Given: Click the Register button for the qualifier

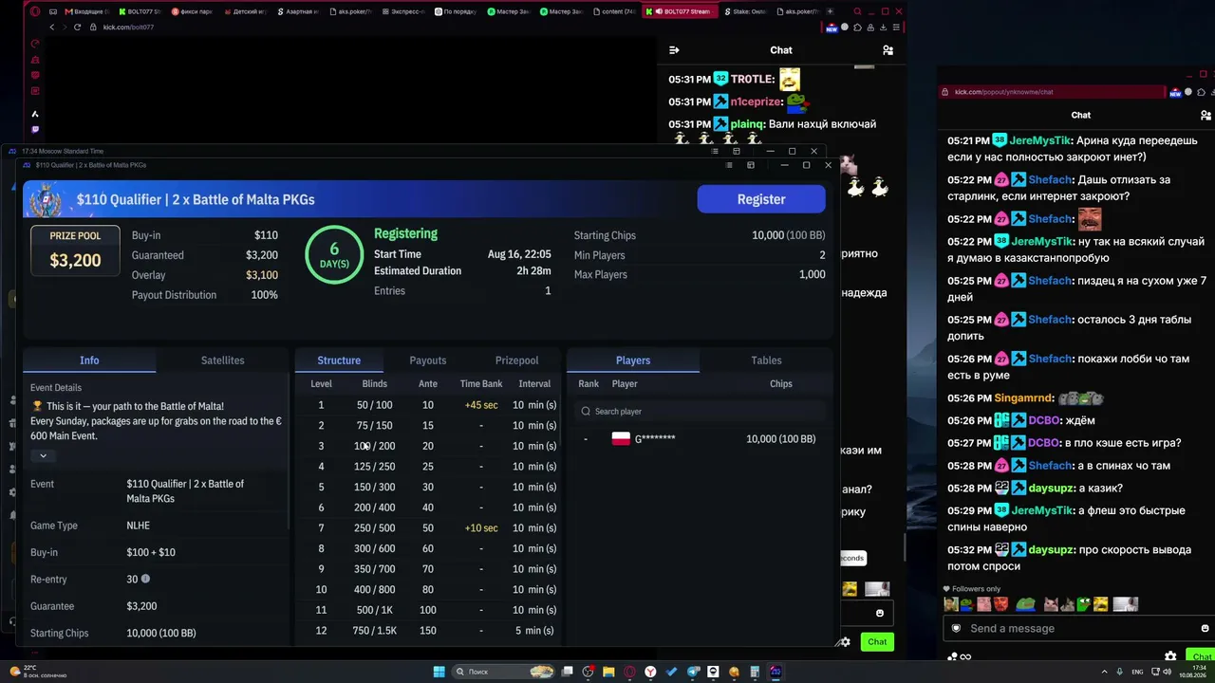Looking at the screenshot, I should [x=761, y=199].
